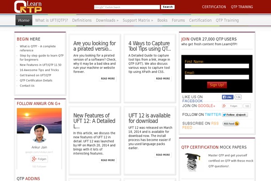This screenshot has width=271, height=181.
Task: Open the Home tab
Action: (x=24, y=20)
